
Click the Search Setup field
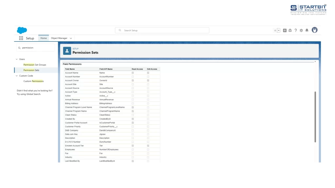coord(162,30)
